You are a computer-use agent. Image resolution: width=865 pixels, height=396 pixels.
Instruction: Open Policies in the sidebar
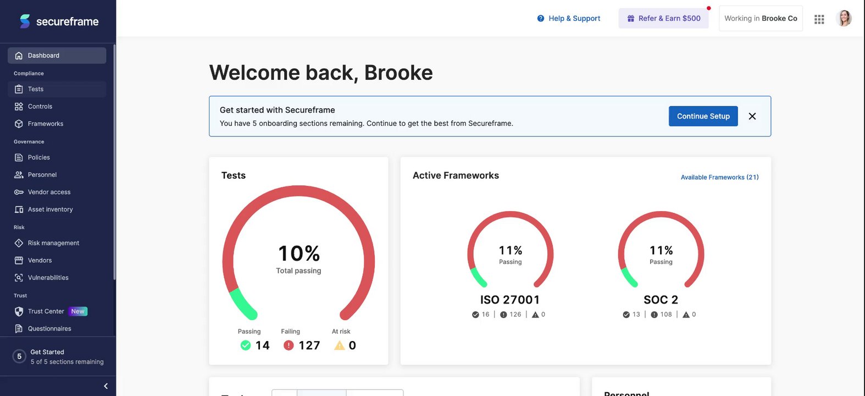(57, 157)
